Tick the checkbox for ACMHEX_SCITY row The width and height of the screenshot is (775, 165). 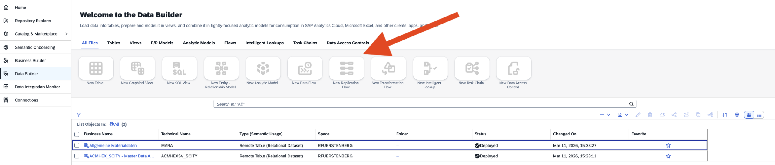[77, 156]
